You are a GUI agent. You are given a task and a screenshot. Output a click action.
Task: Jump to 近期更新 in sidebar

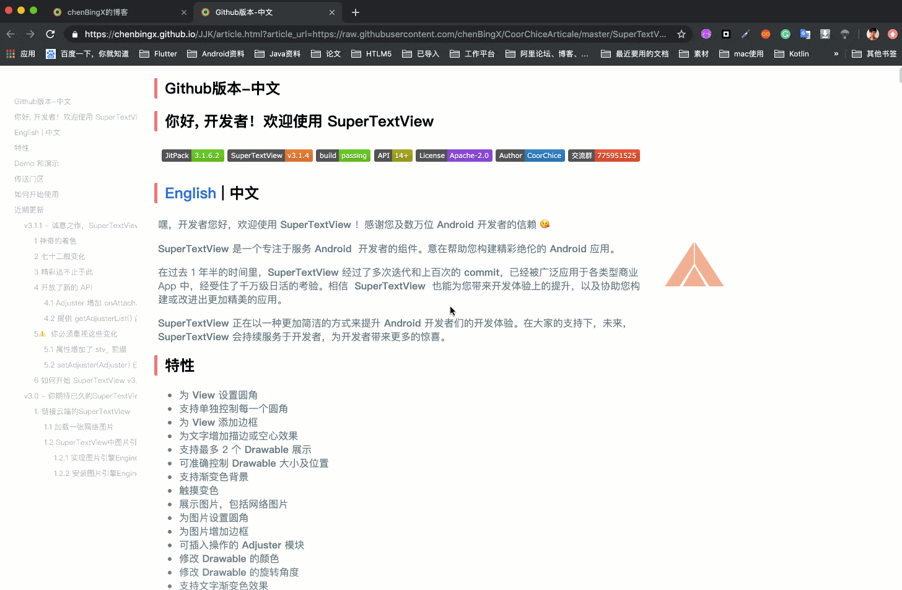point(29,210)
